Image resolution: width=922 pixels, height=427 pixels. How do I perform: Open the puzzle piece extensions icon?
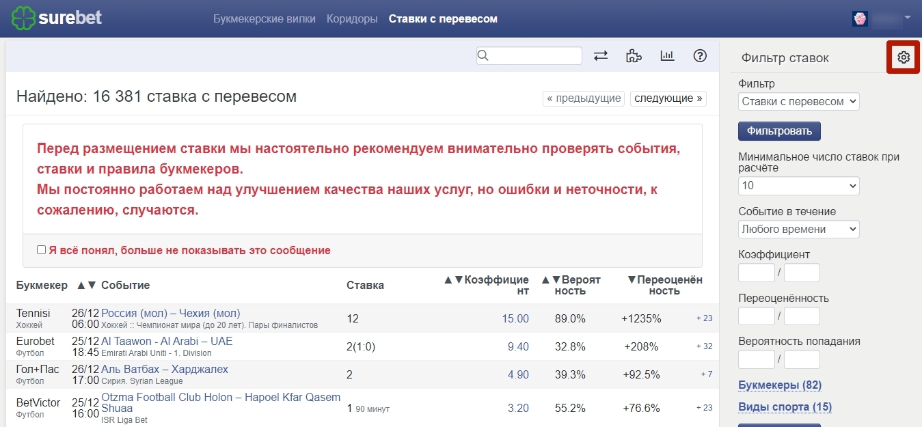click(634, 56)
